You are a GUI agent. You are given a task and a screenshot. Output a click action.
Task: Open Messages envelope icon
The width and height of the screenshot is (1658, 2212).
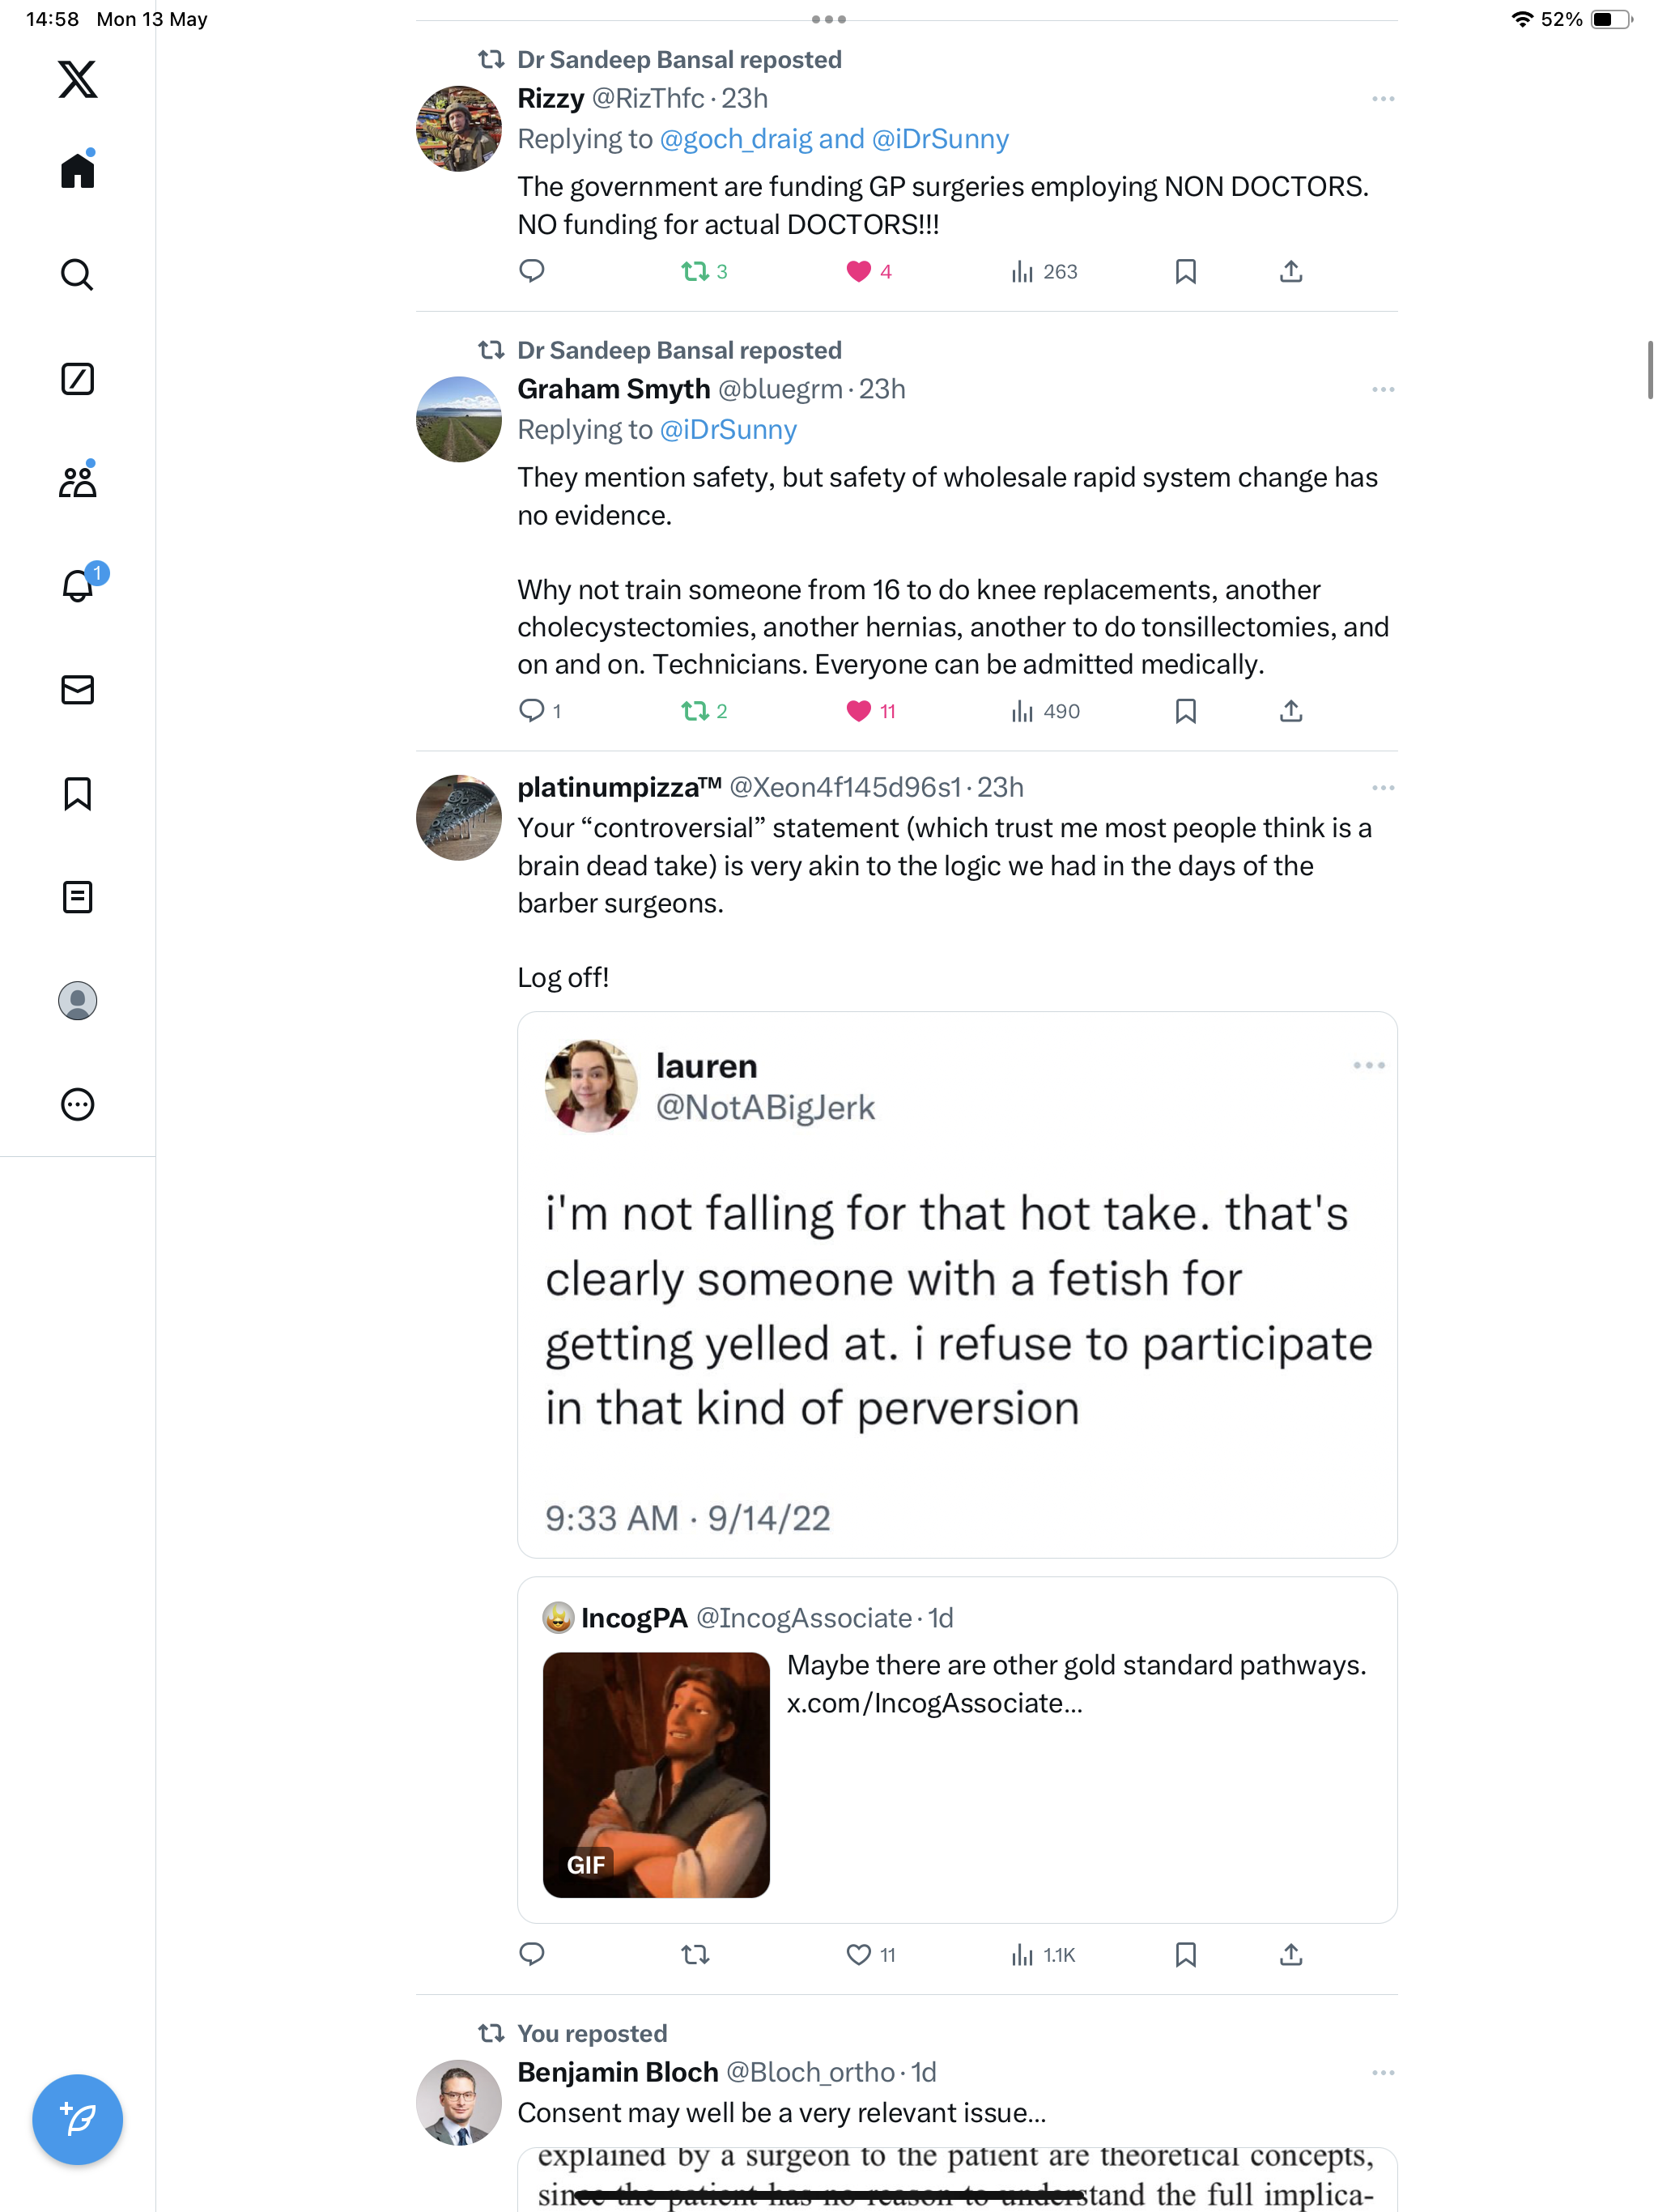pos(77,690)
